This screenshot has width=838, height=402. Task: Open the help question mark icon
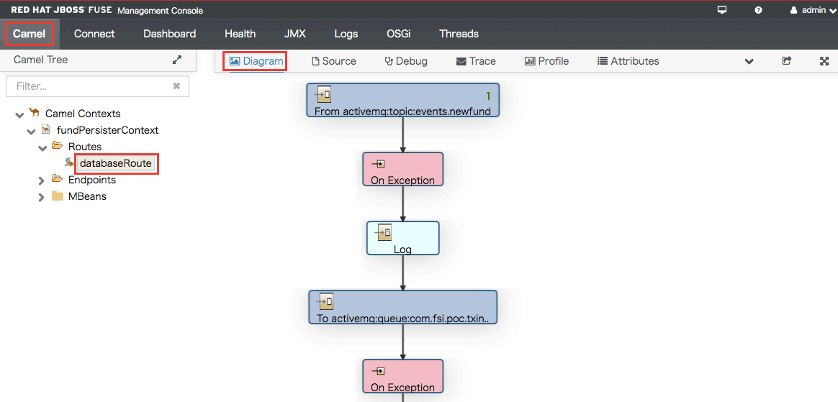pyautogui.click(x=758, y=9)
